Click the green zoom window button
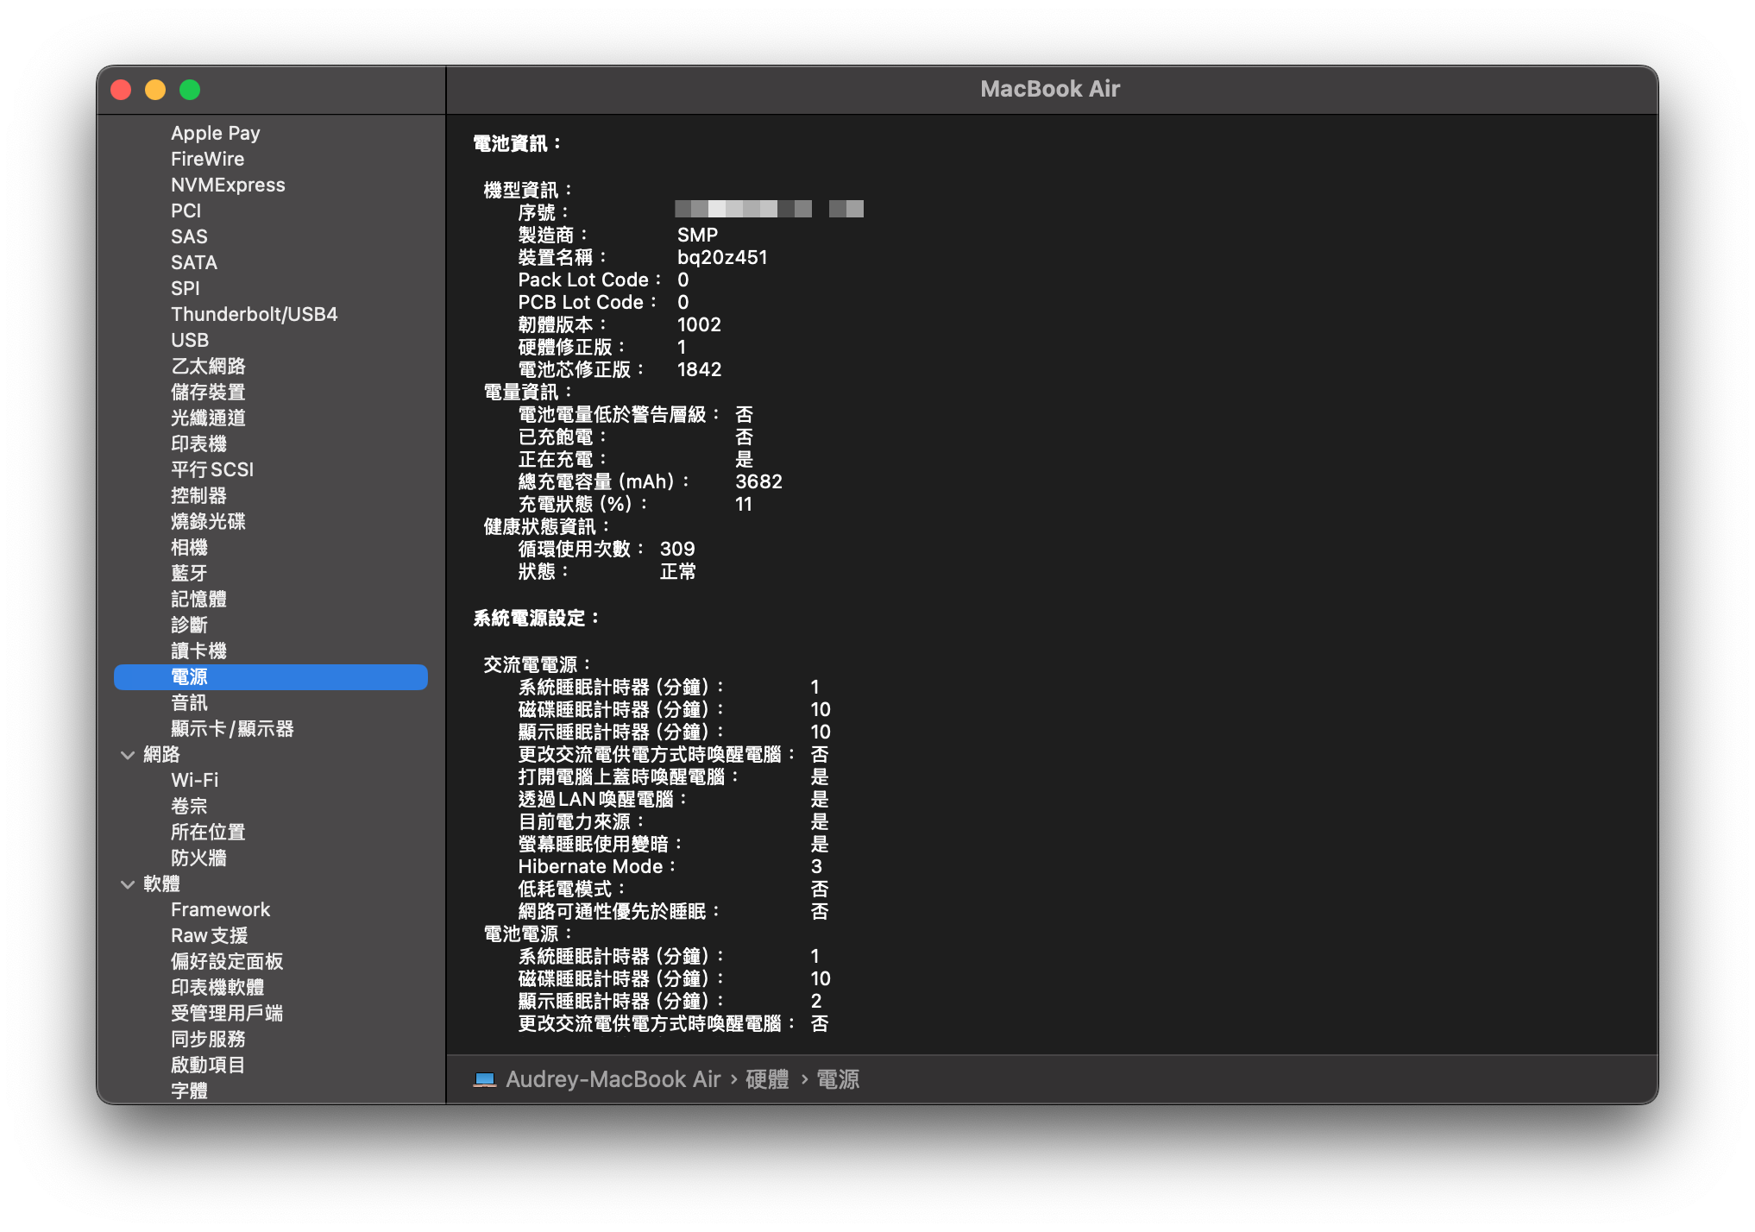1755x1232 pixels. pyautogui.click(x=190, y=90)
